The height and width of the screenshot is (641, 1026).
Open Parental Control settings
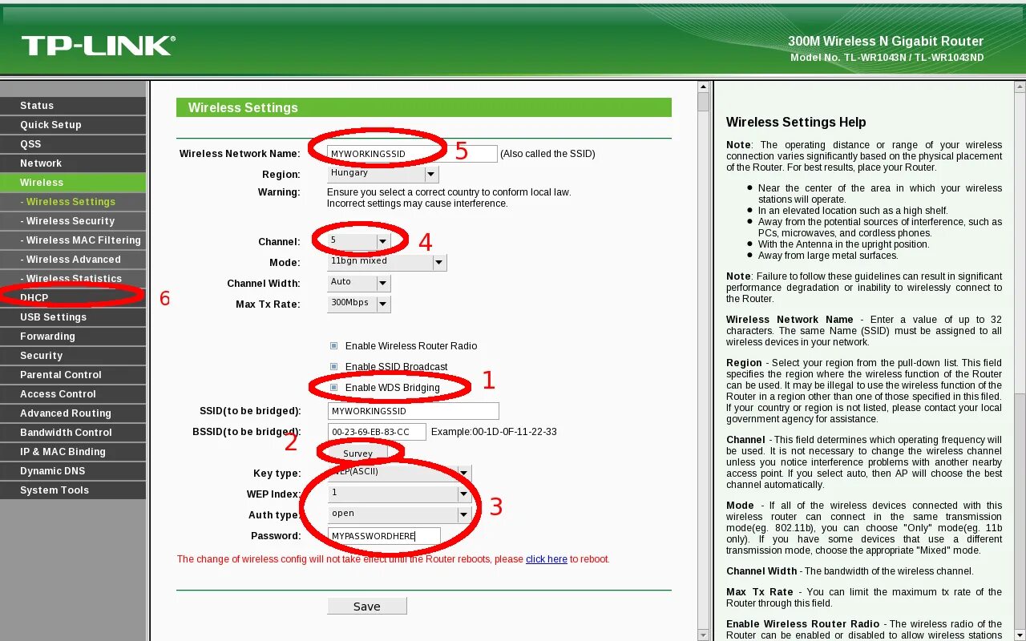(73, 375)
